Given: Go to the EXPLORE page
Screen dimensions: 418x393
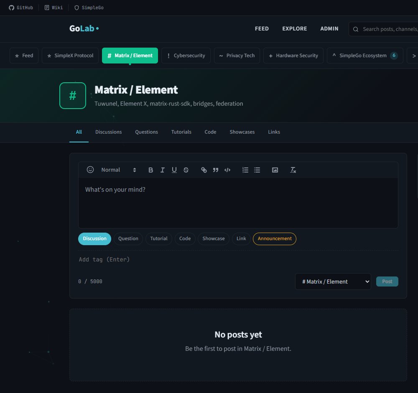Looking at the screenshot, I should click(x=295, y=28).
